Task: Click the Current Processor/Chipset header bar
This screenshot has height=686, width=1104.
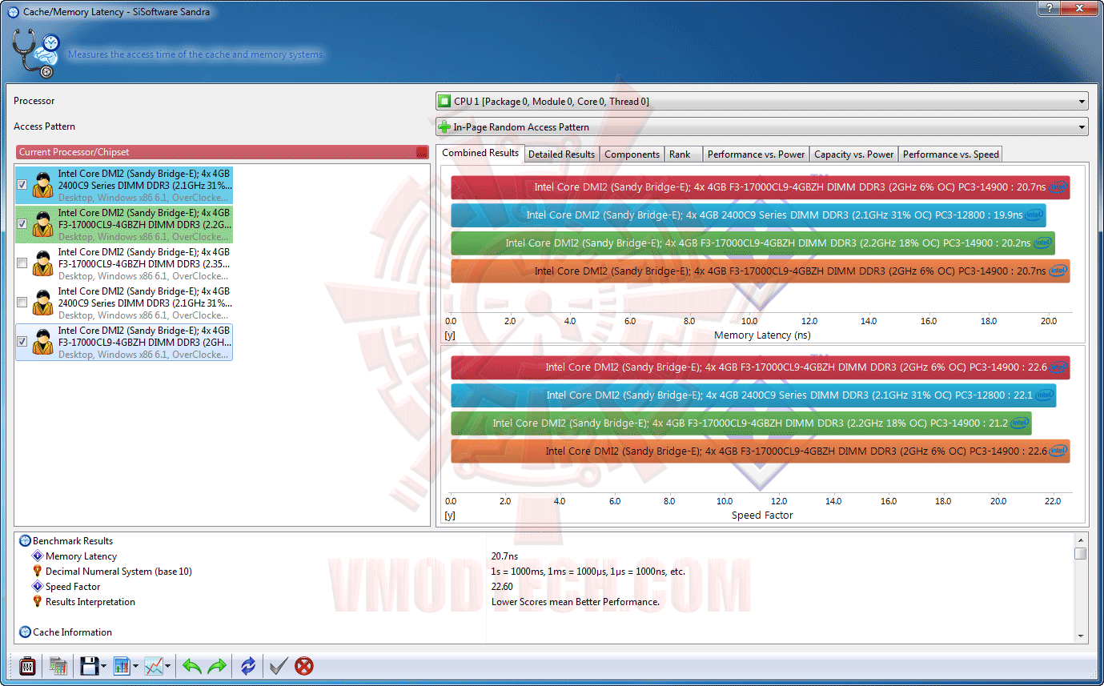Action: click(223, 152)
